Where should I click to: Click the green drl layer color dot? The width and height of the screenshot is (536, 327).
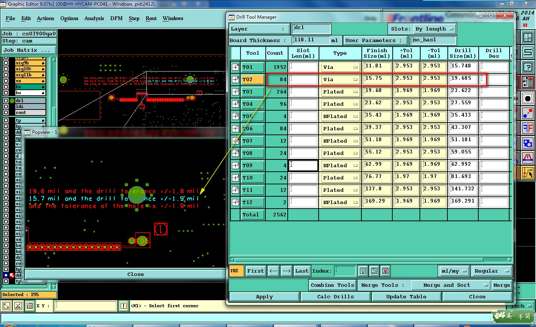pyautogui.click(x=12, y=101)
